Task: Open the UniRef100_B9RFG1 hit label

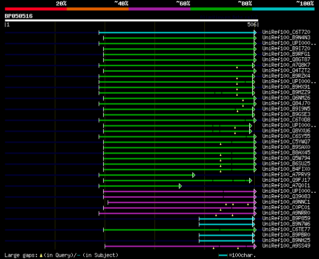Action: pyautogui.click(x=286, y=54)
